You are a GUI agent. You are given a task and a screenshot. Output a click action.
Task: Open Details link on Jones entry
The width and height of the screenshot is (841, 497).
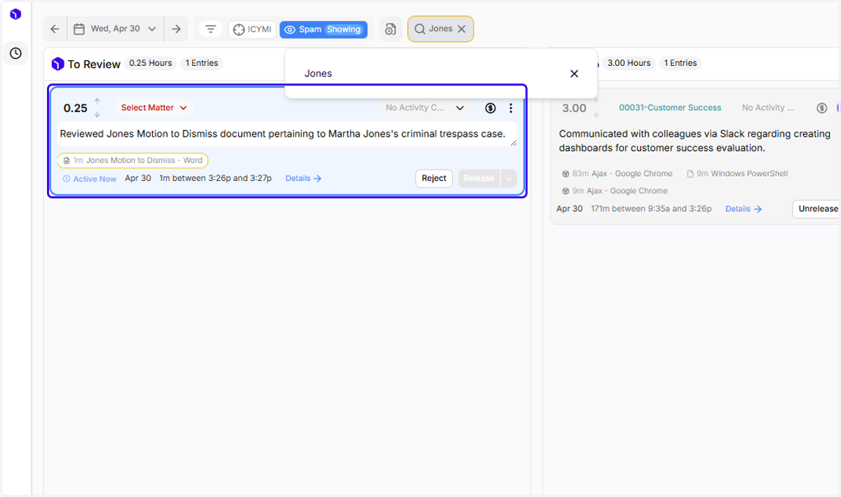pos(303,179)
